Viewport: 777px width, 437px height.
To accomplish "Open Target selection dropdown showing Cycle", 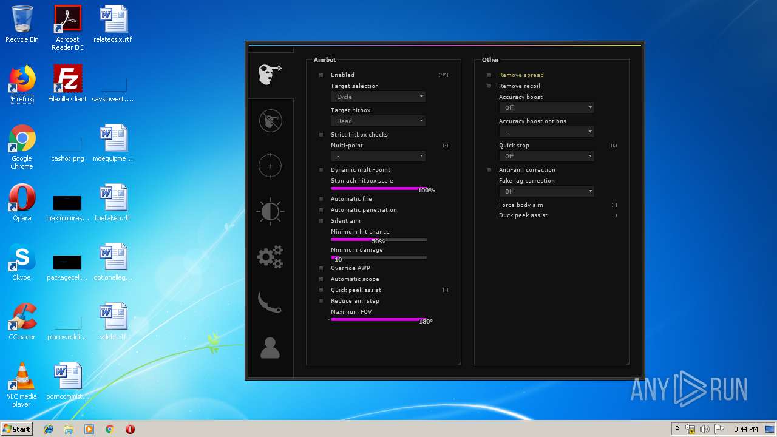I will (x=378, y=97).
